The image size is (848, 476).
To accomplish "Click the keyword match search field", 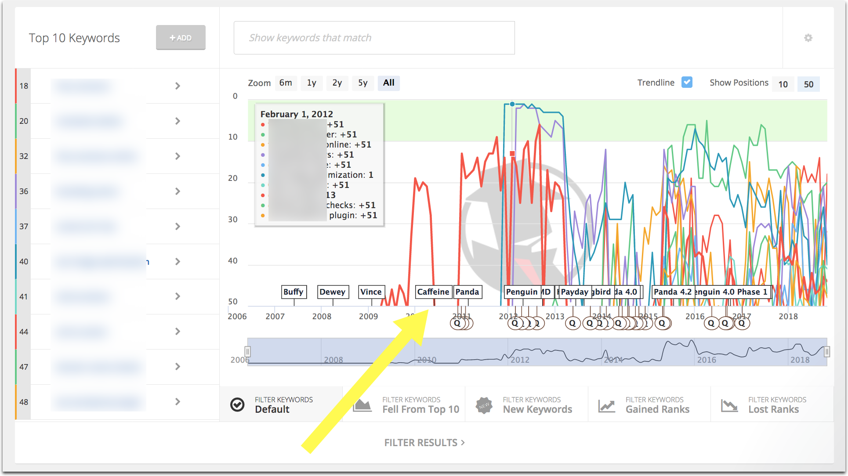I will (x=374, y=38).
